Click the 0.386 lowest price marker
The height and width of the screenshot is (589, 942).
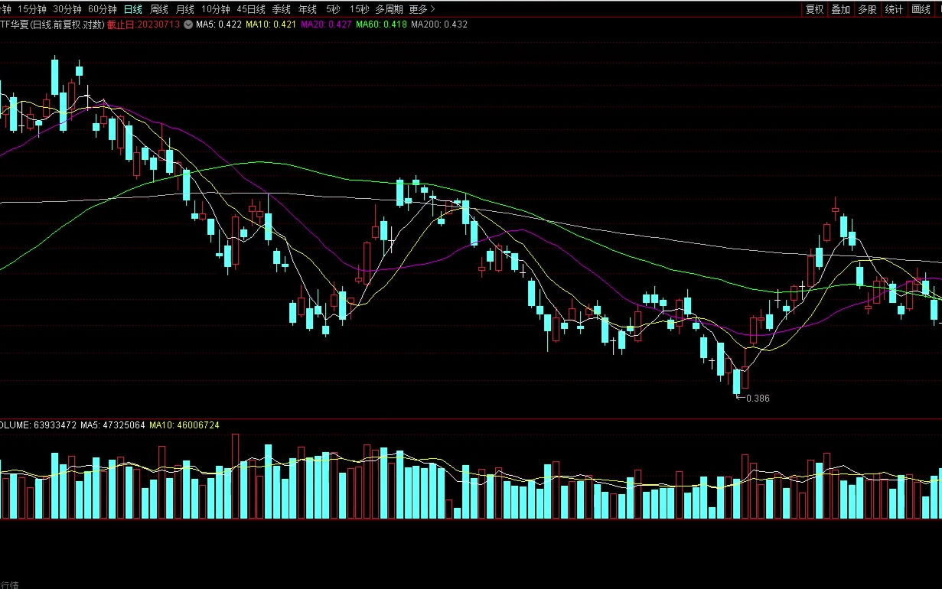tap(757, 398)
